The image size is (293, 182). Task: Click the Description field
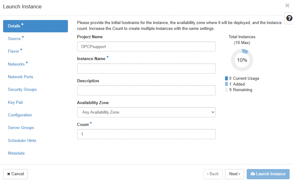pos(146,90)
